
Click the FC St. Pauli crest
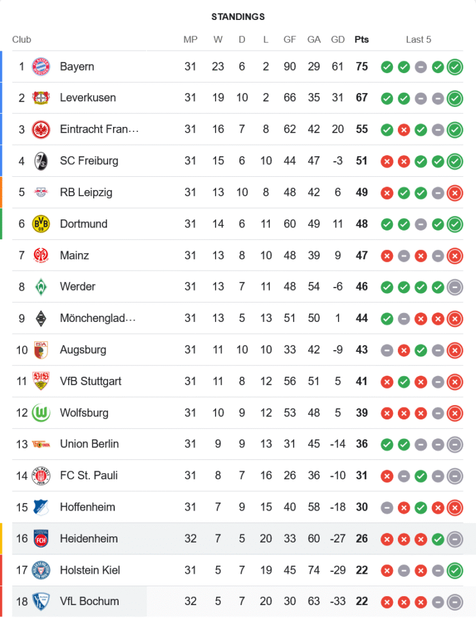click(41, 476)
